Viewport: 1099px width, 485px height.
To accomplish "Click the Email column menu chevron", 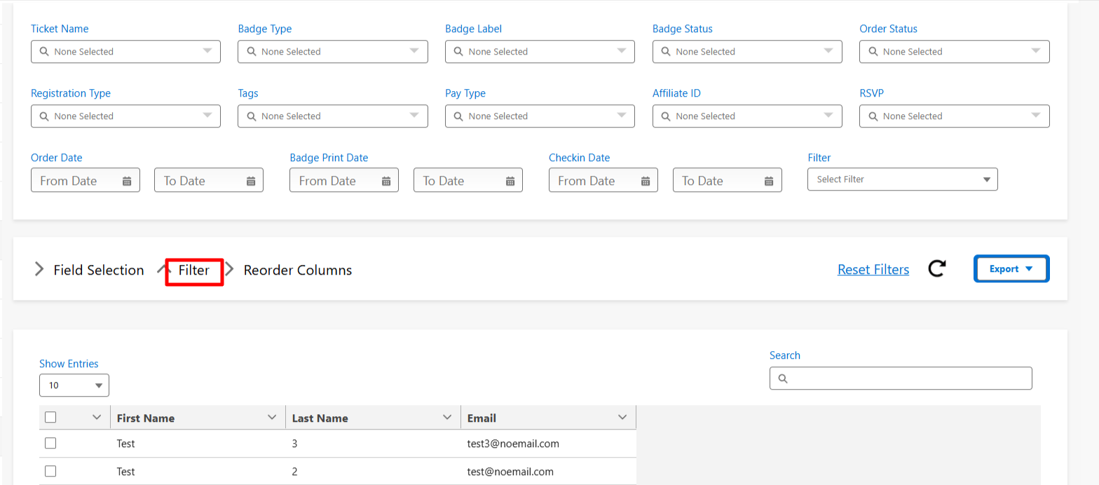I will tap(622, 418).
